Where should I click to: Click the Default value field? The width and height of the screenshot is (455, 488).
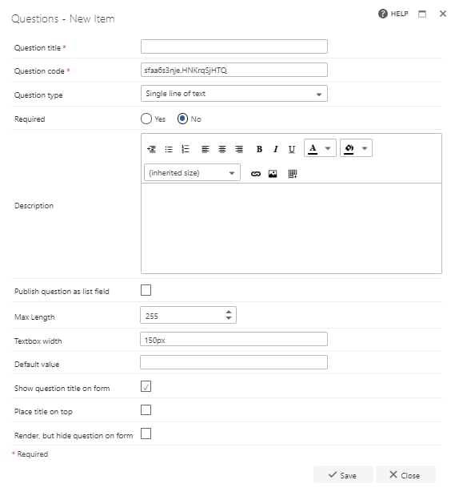click(233, 362)
